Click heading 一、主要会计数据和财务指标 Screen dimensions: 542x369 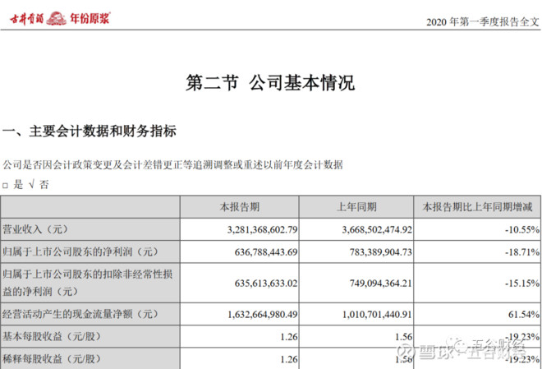click(90, 131)
